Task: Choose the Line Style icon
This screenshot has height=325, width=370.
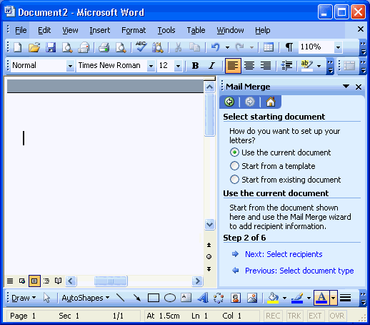Action: [345, 298]
